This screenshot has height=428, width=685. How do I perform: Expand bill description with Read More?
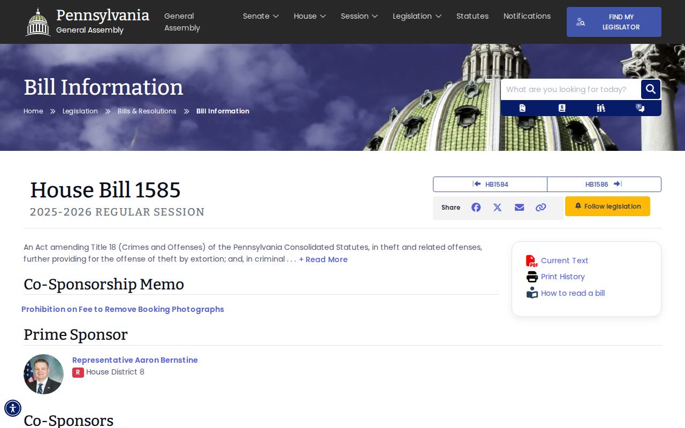(323, 259)
